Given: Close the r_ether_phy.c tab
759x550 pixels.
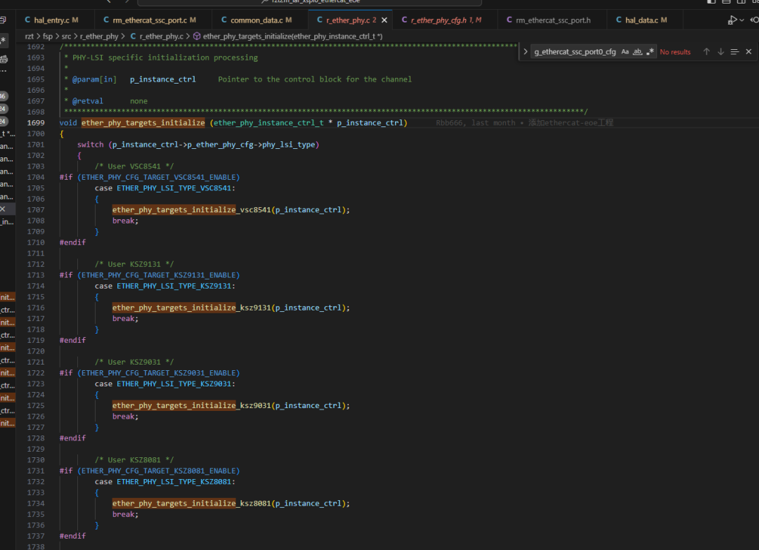Looking at the screenshot, I should (x=384, y=20).
